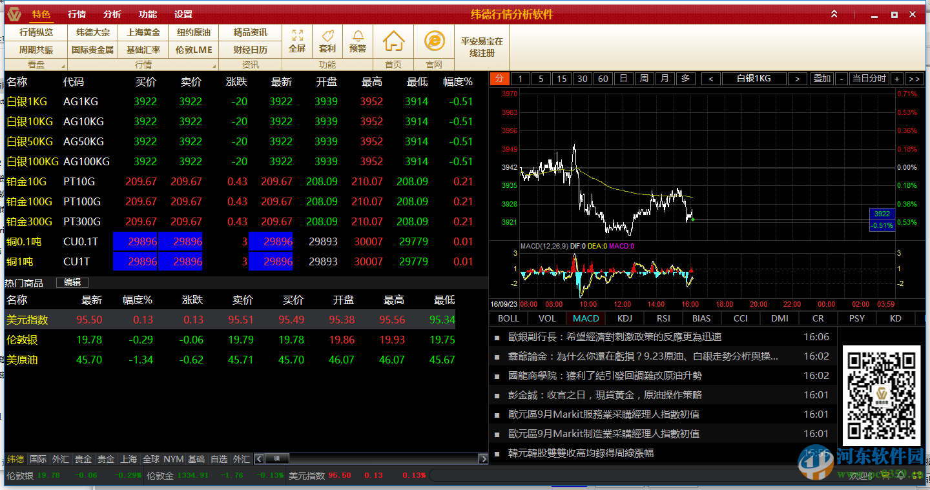Image resolution: width=930 pixels, height=490 pixels.
Task: Open the 分析 menu tab
Action: click(112, 14)
